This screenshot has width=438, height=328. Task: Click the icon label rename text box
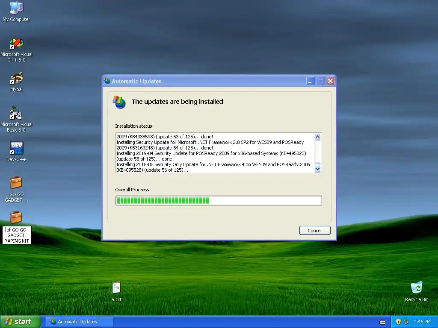point(17,235)
